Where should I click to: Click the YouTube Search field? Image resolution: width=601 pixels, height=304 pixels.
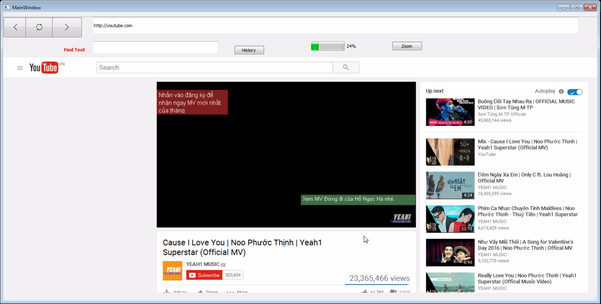coord(215,67)
